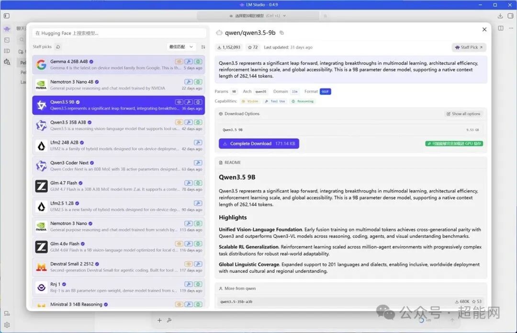The height and width of the screenshot is (333, 517).
Task: Click vision badge on Devstral Small 2 2512
Action: pos(189,264)
